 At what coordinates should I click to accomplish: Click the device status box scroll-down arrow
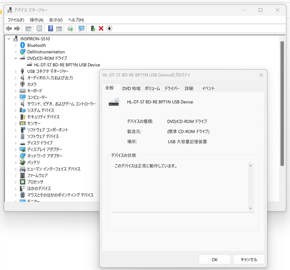(x=251, y=209)
